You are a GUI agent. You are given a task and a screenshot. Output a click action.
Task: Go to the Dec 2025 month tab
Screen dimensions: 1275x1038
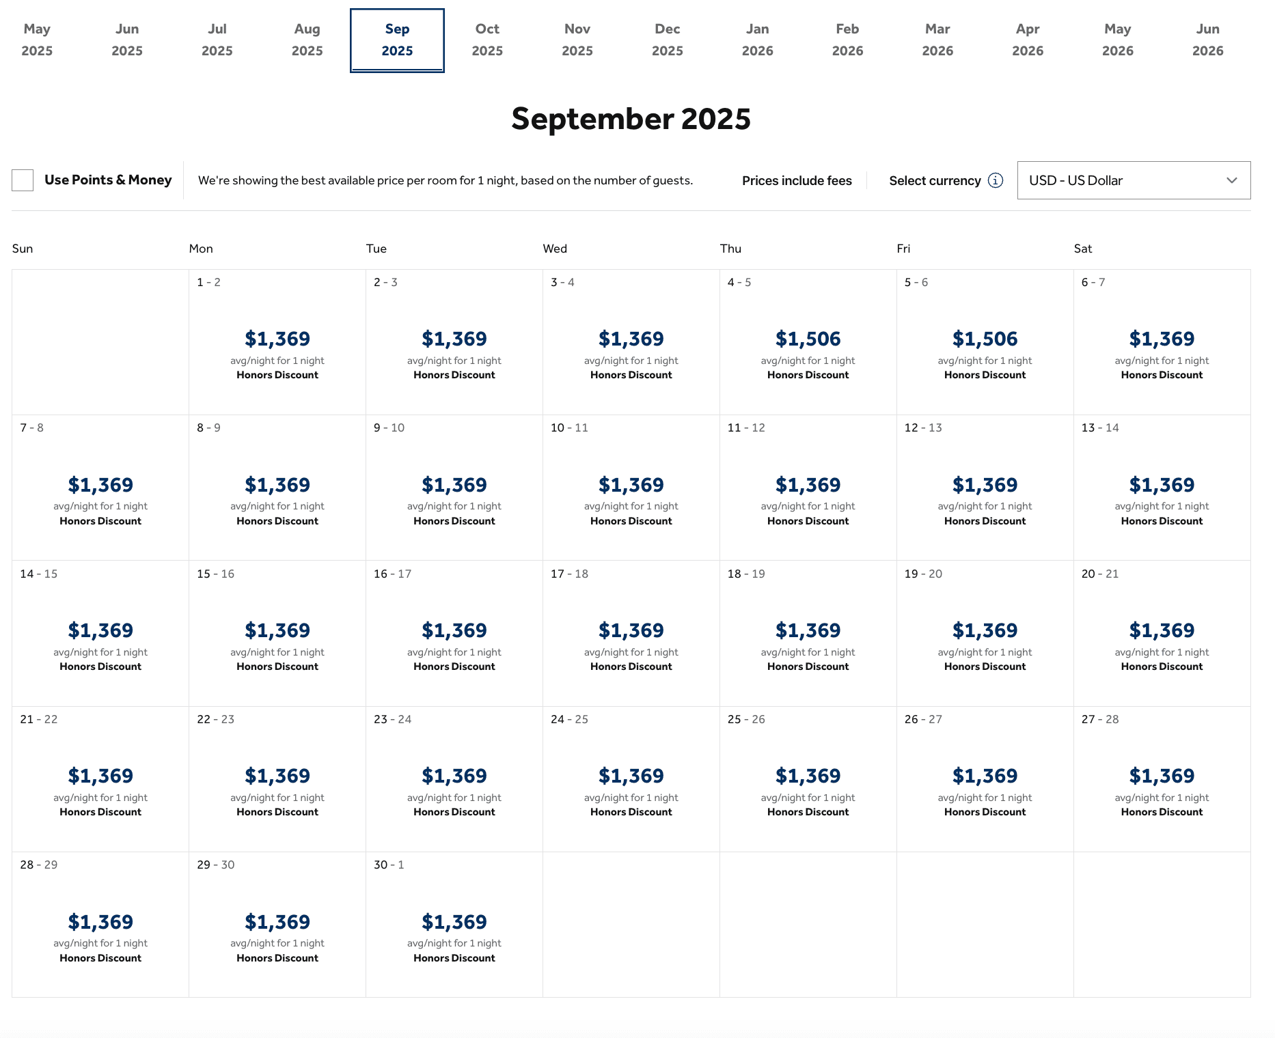[x=667, y=40]
